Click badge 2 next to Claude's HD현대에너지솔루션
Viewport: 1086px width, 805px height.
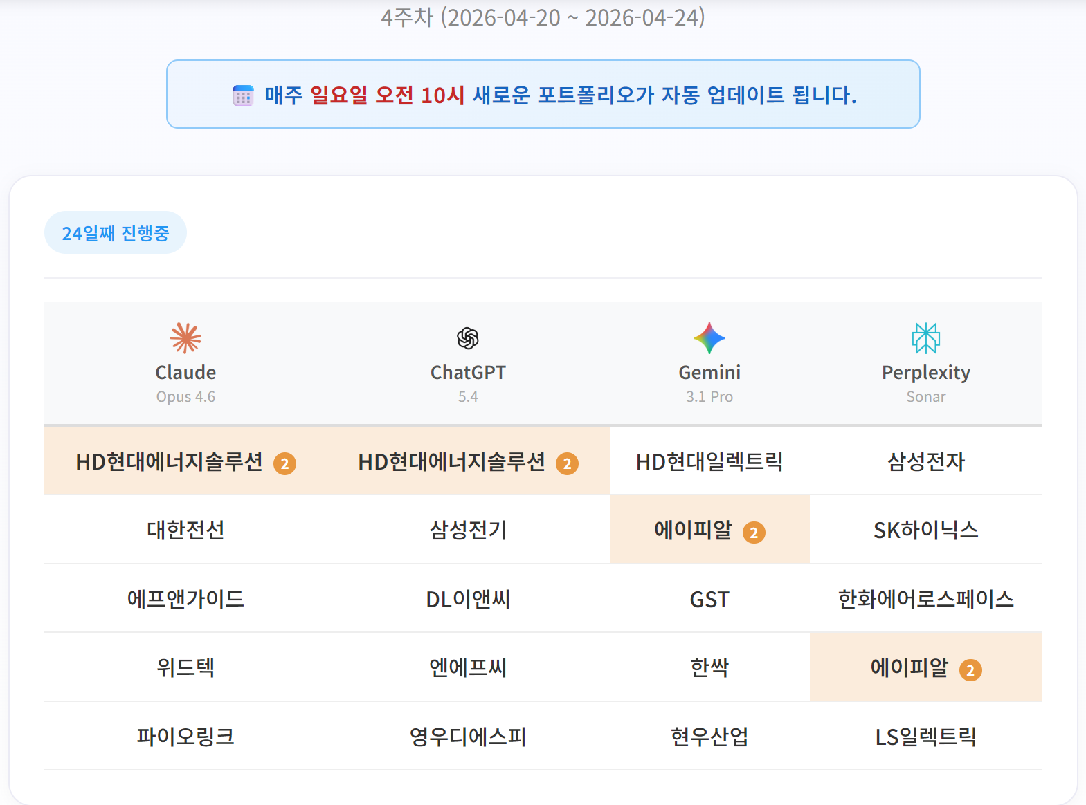[x=284, y=463]
